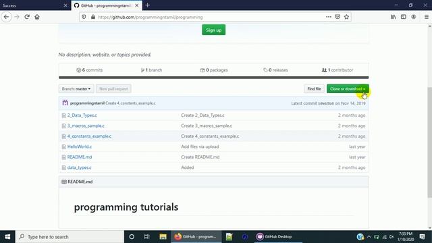Open the latest commit hash link
Viewport: 432px width, 243px height.
pyautogui.click(x=325, y=103)
